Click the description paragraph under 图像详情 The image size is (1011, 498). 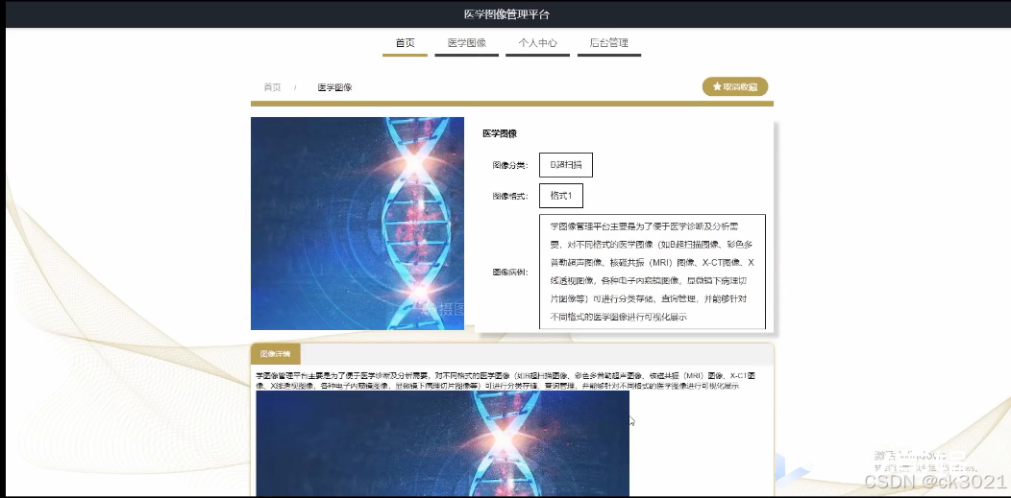tap(505, 380)
